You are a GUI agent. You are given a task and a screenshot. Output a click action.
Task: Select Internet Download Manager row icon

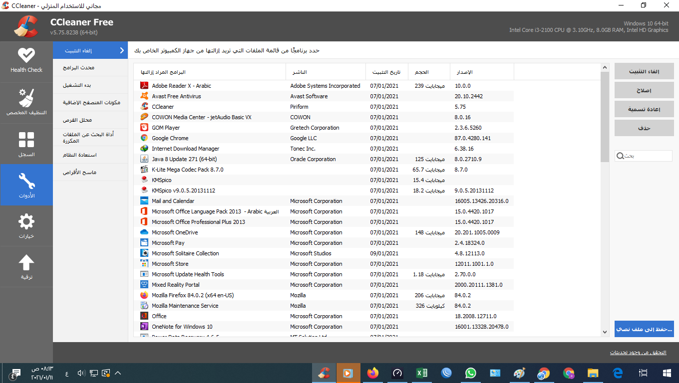[x=144, y=149]
